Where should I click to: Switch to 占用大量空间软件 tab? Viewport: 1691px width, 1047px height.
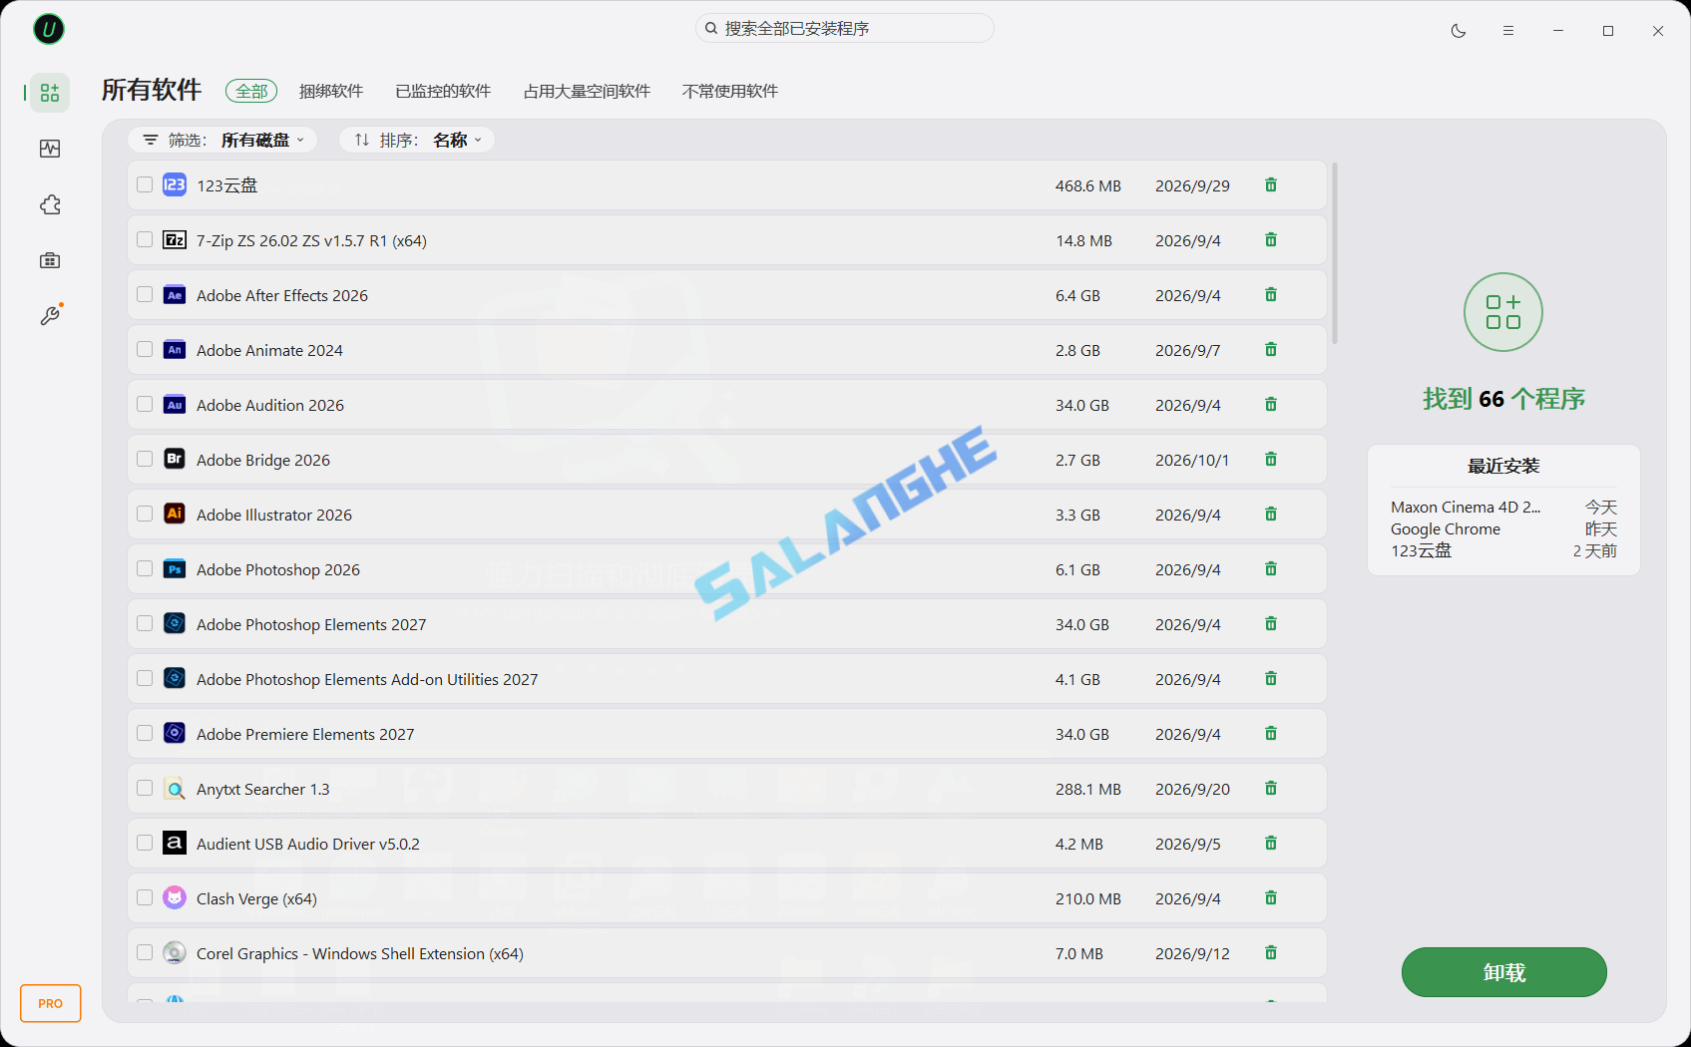tap(587, 91)
